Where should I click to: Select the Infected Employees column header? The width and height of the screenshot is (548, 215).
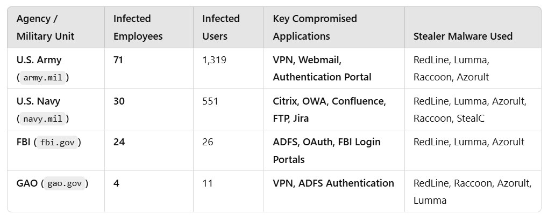click(138, 27)
